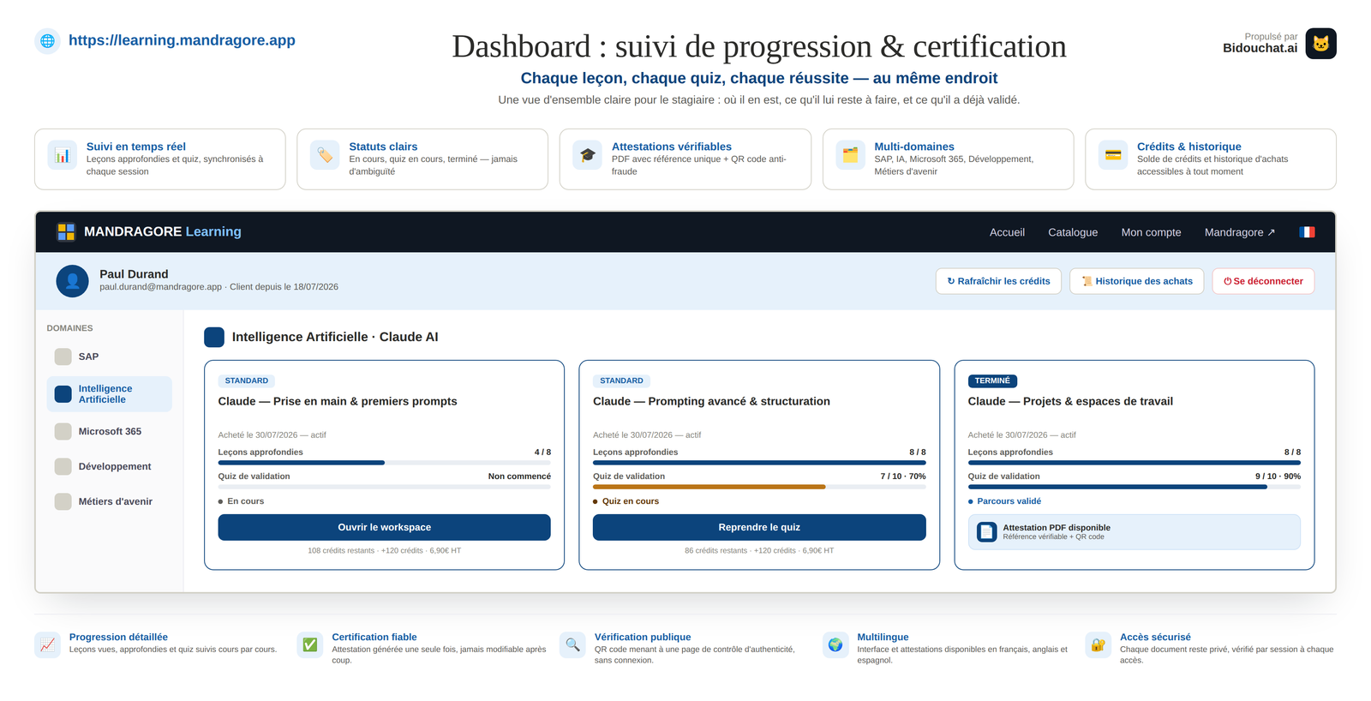Image resolution: width=1371 pixels, height=701 pixels.
Task: Click the En cours status label
Action: 245,501
